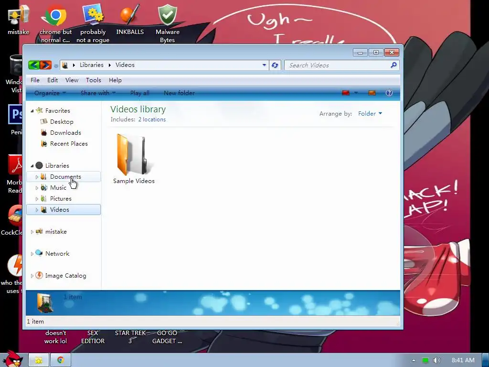The height and width of the screenshot is (367, 489).
Task: Open the Help menu
Action: click(115, 80)
